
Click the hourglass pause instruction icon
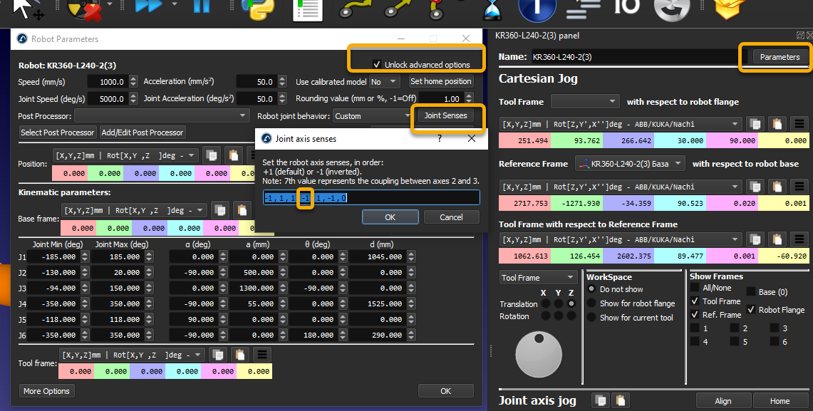tap(492, 10)
